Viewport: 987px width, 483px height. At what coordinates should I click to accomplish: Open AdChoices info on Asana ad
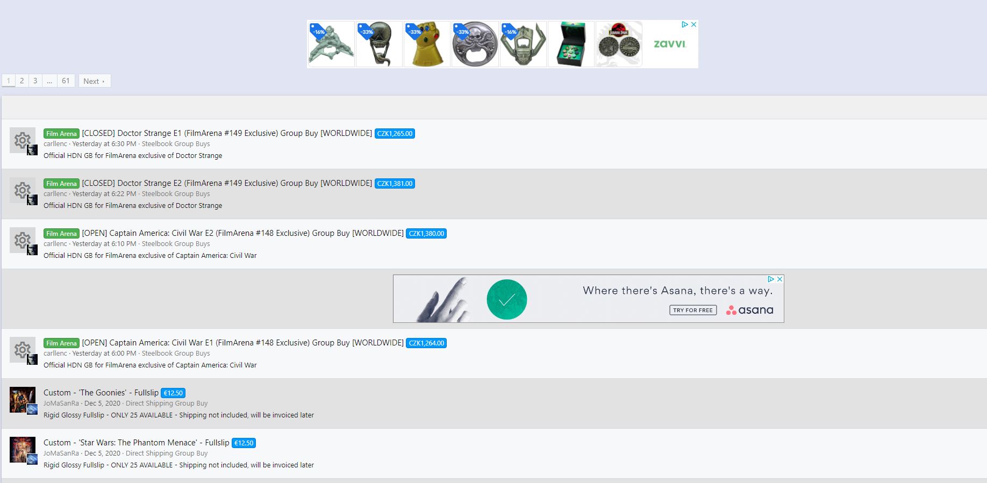[x=771, y=279]
